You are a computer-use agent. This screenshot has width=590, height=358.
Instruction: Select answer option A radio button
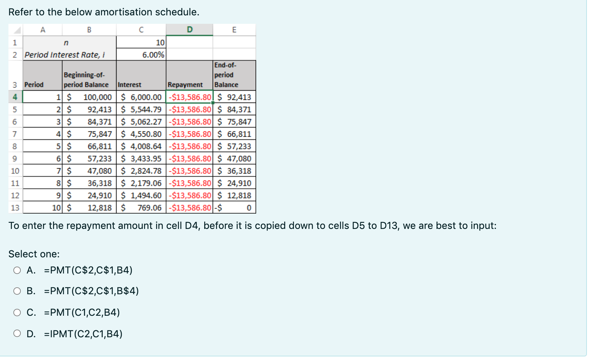[x=17, y=270]
